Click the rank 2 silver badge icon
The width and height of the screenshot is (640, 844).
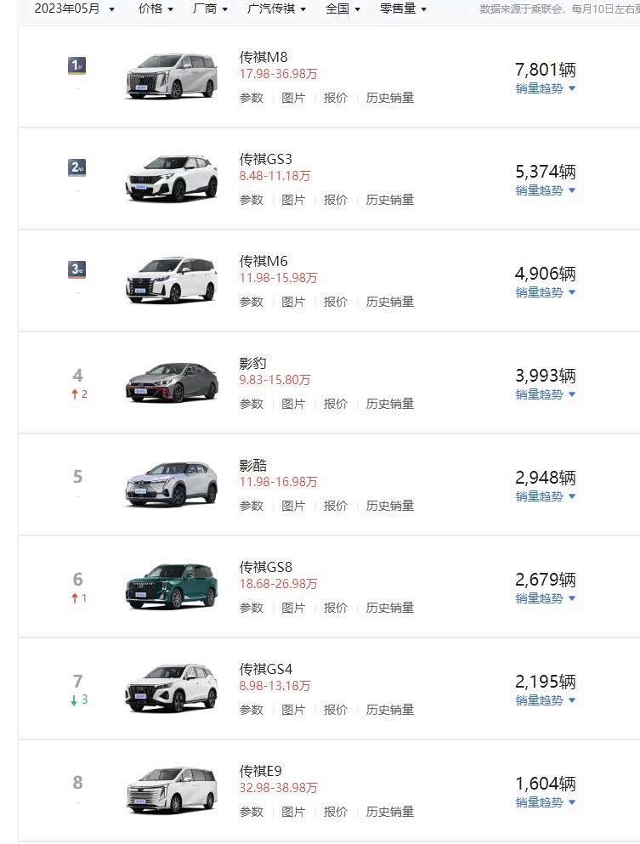pos(77,168)
